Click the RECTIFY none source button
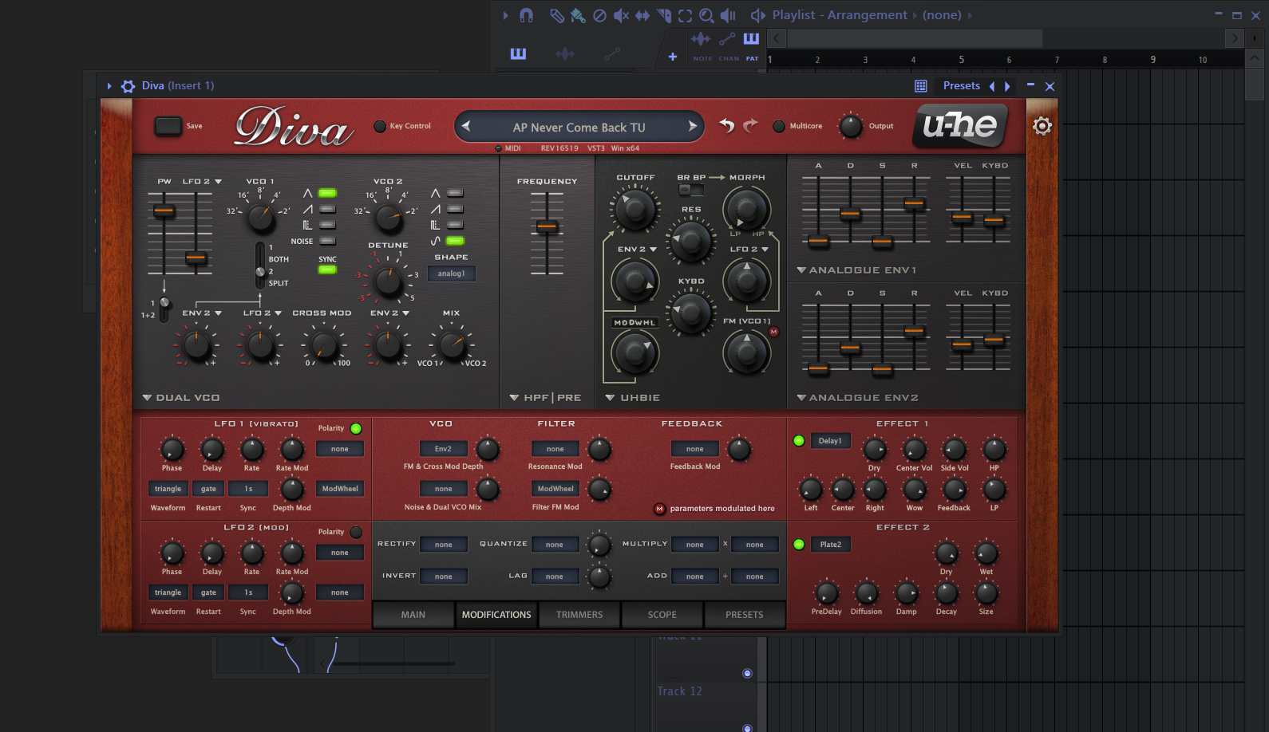 [444, 545]
